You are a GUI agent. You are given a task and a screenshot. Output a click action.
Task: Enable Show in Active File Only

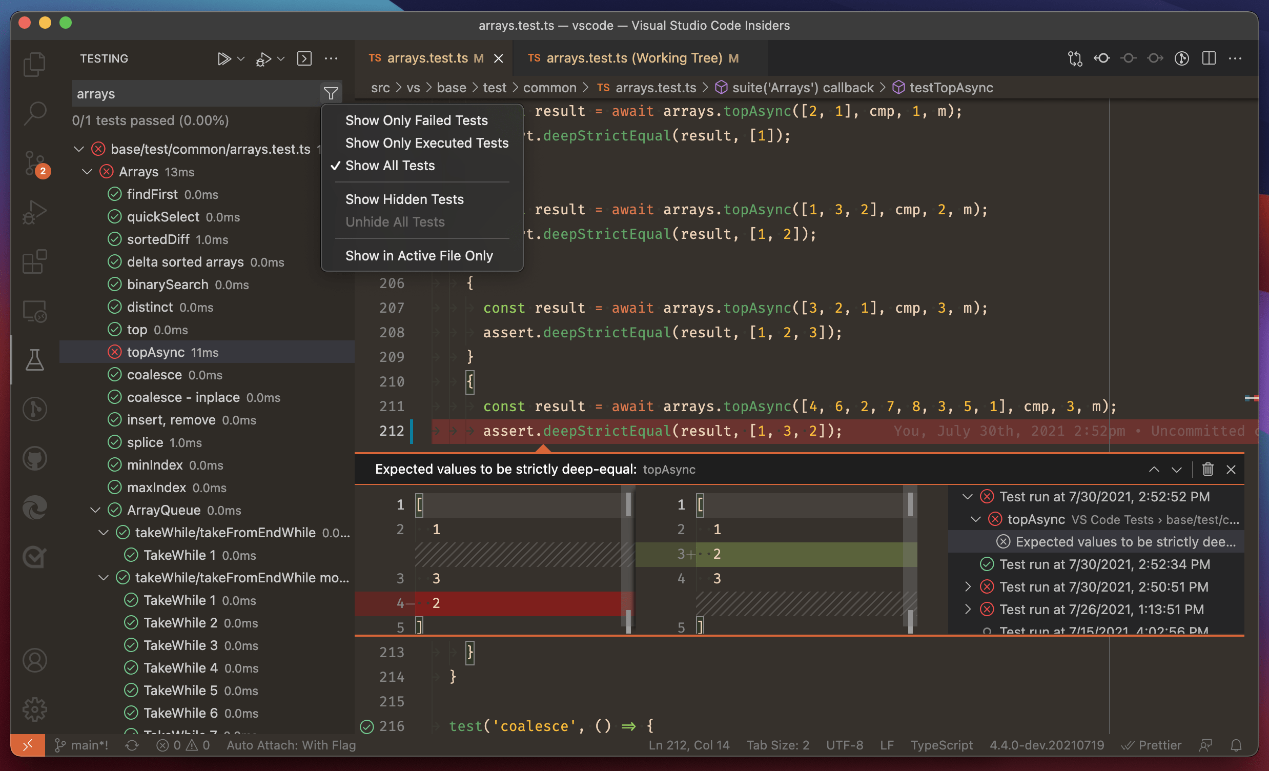(419, 255)
